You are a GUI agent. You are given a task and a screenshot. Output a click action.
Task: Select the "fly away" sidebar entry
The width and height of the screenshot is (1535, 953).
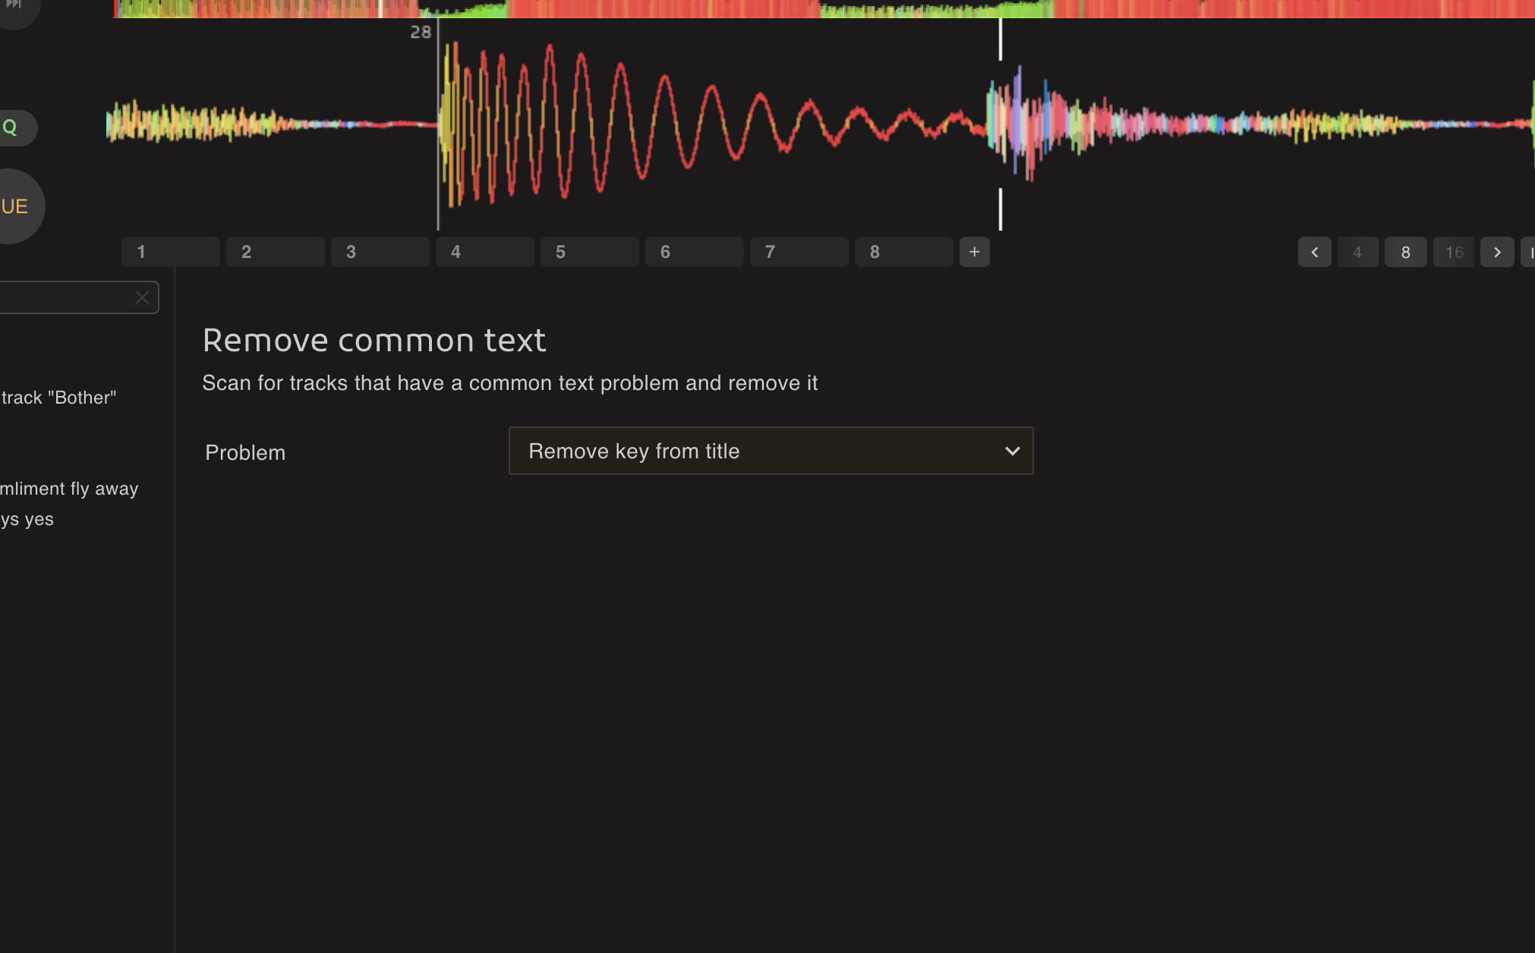coord(70,489)
